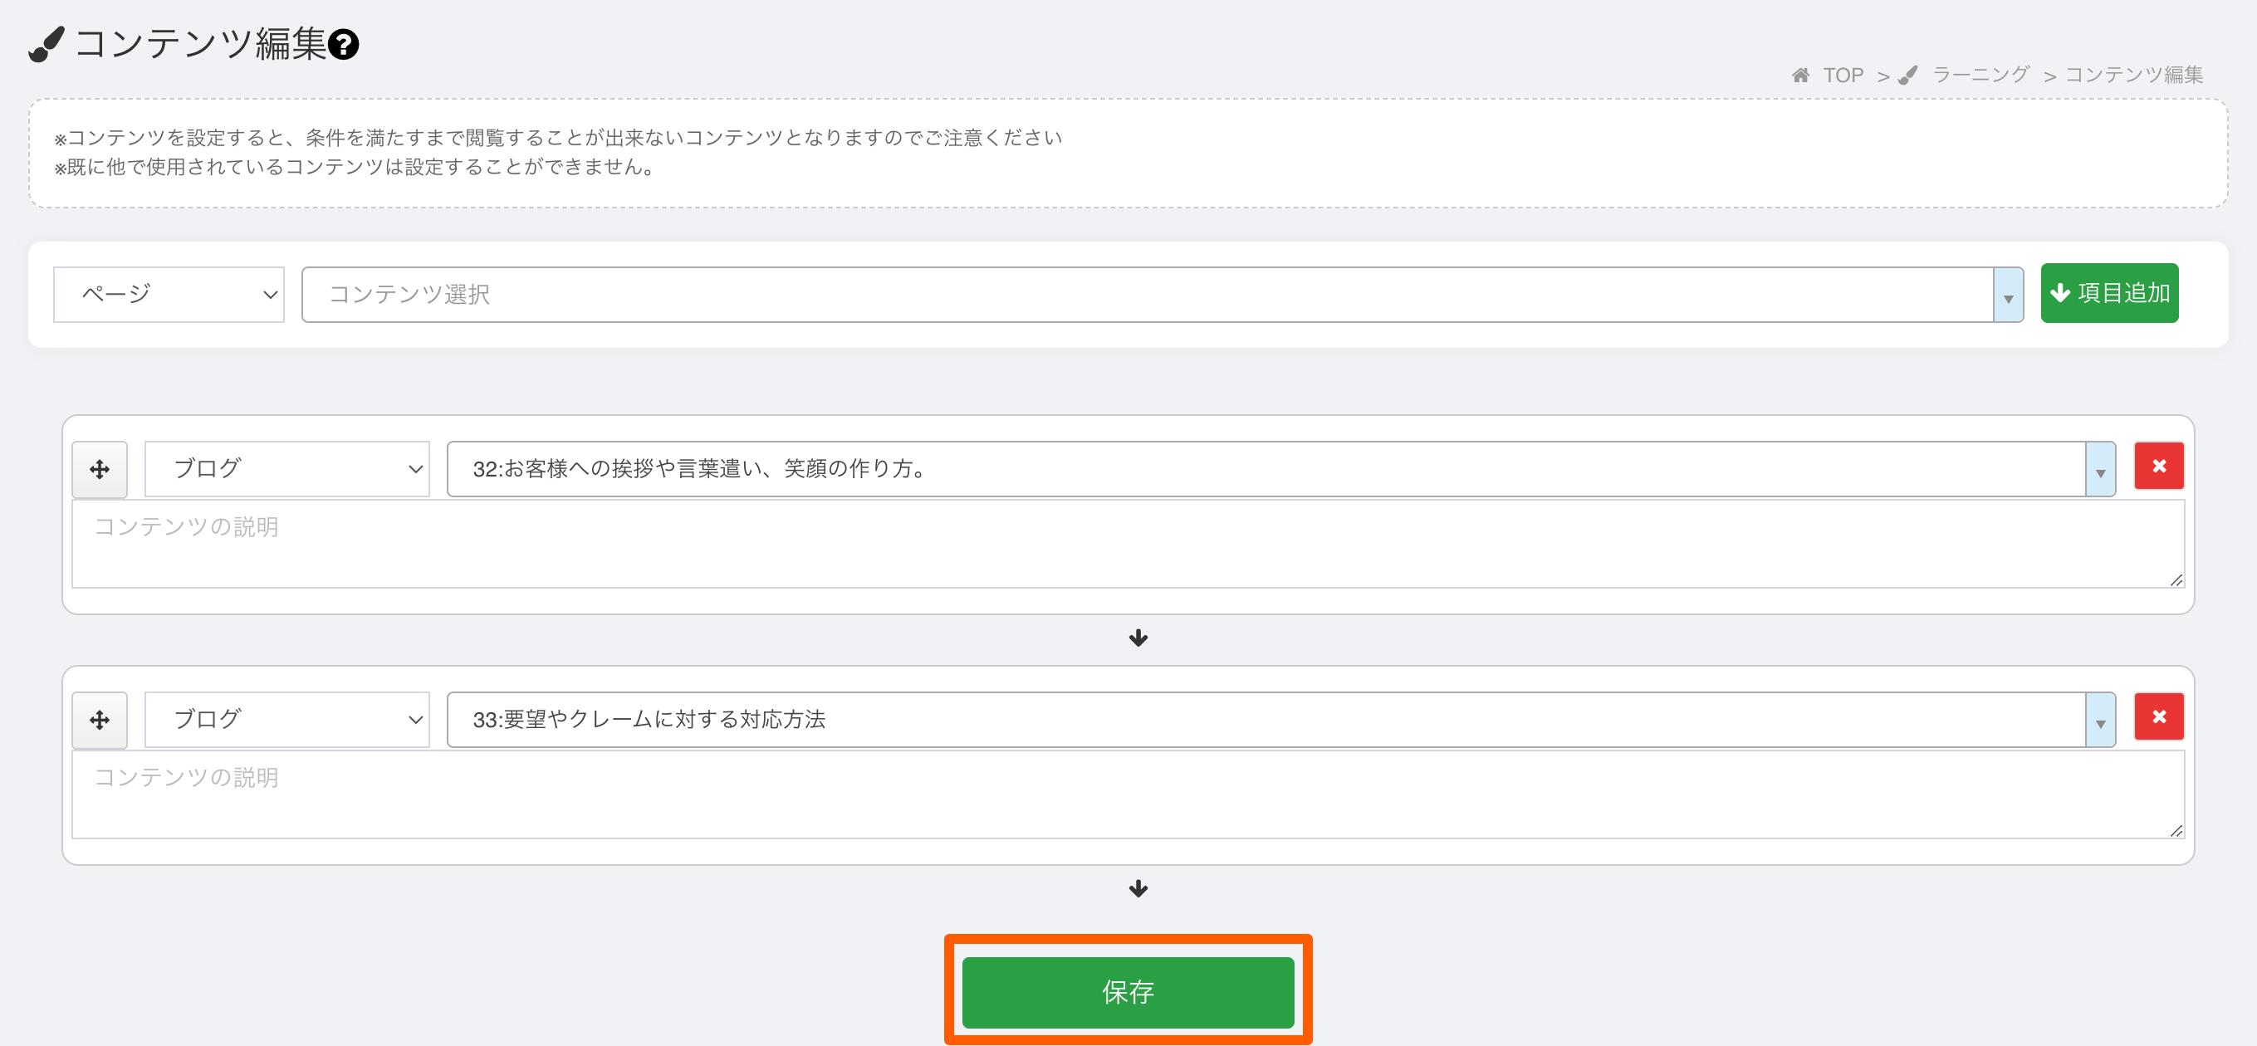Grab the move handle of the item 32 row
The width and height of the screenshot is (2257, 1046).
(x=100, y=470)
